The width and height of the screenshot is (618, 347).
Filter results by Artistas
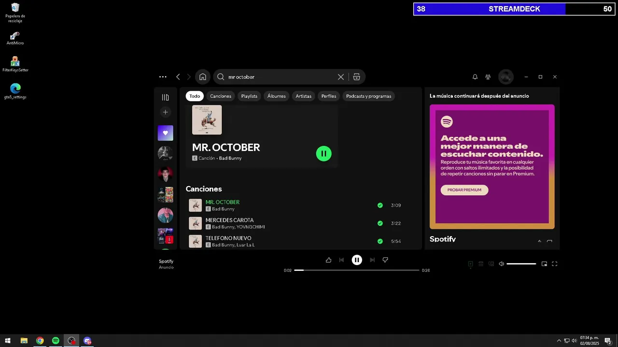[304, 96]
